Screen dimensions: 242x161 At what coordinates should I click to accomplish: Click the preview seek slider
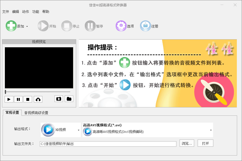click(x=38, y=92)
